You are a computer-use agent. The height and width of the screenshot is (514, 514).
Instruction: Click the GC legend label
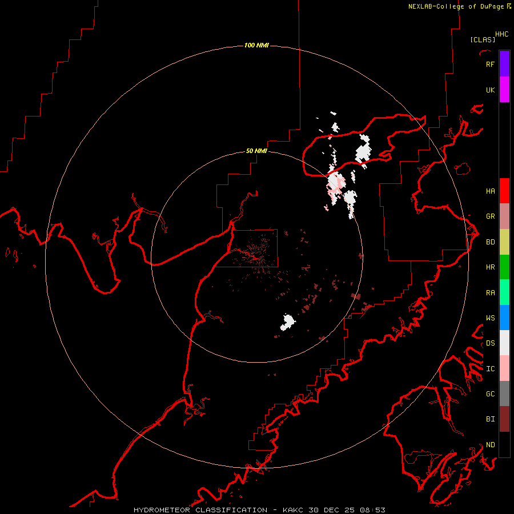[x=490, y=394]
